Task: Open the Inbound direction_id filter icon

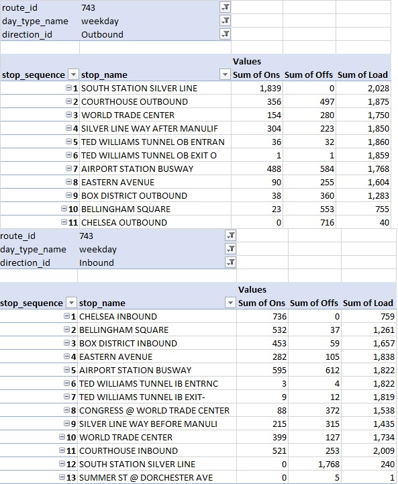Action: click(x=230, y=262)
